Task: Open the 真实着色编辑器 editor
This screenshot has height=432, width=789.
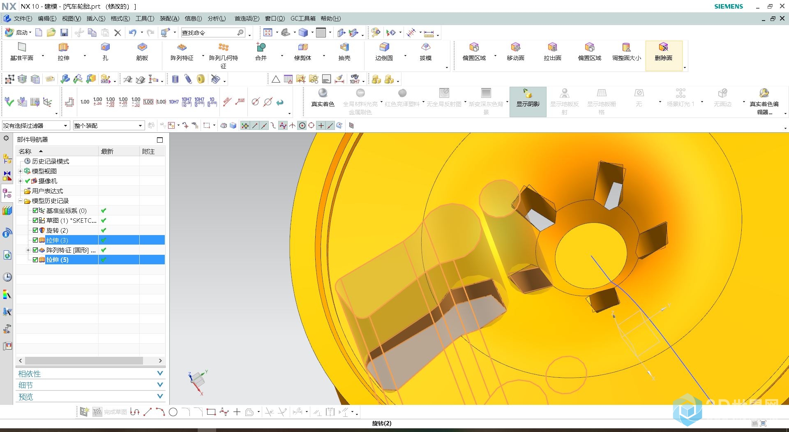Action: (764, 101)
